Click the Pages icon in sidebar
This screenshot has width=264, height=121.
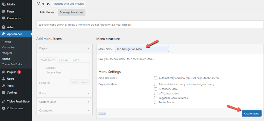click(4, 11)
